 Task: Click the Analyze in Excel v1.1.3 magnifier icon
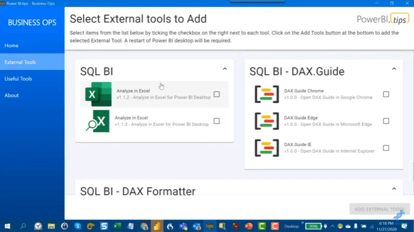tap(97, 121)
